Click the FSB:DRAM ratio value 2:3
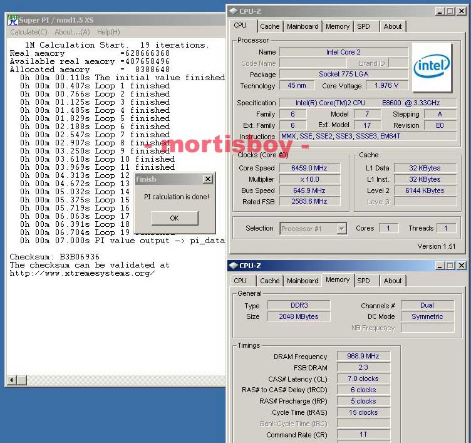This screenshot has height=443, width=471. pos(363,367)
